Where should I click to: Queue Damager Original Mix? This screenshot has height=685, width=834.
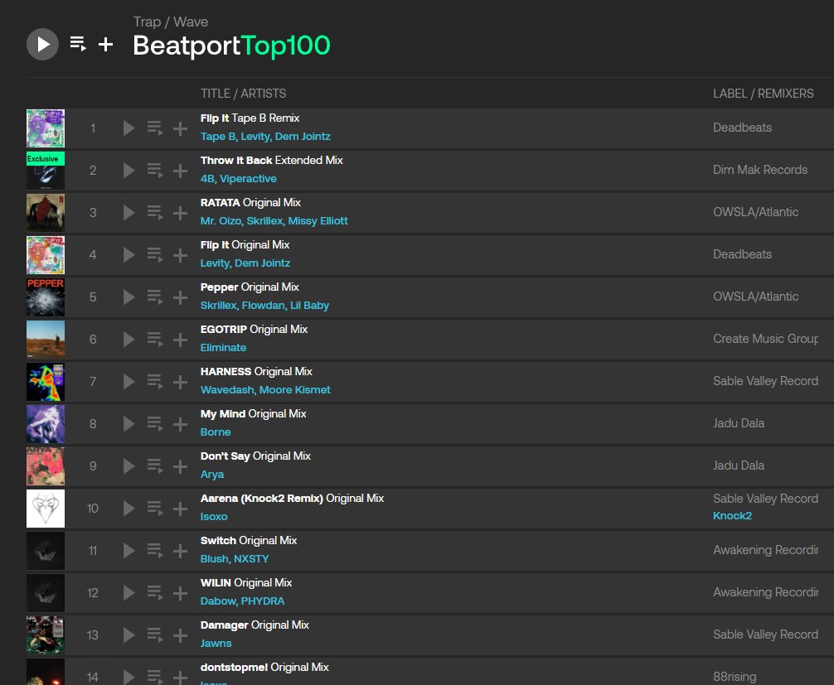(155, 635)
